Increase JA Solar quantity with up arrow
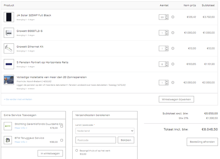220x159 pixels. tap(166, 15)
